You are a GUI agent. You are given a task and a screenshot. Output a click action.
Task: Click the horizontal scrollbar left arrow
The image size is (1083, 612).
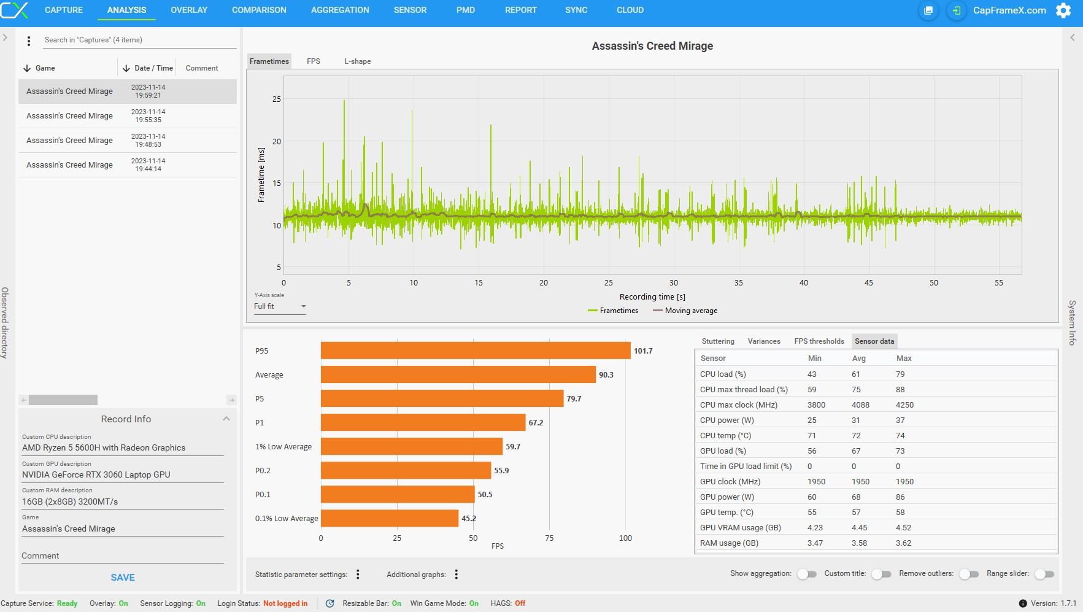(x=24, y=400)
